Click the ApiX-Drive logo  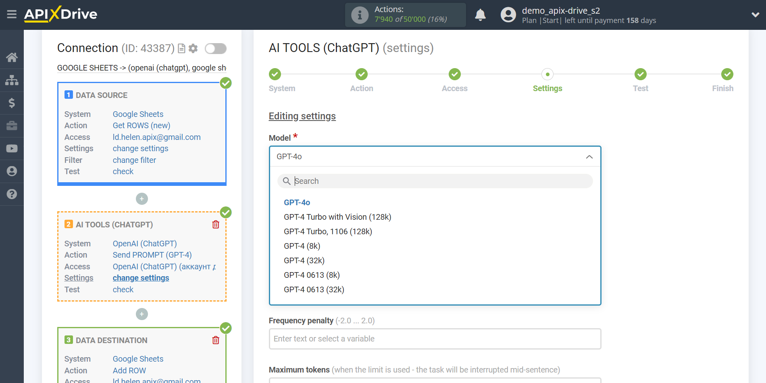60,14
